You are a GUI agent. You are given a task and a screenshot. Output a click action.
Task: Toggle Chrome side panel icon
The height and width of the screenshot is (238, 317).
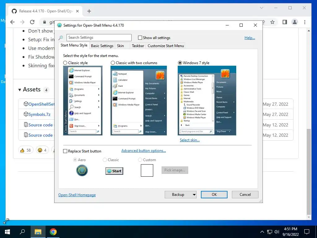click(x=285, y=22)
